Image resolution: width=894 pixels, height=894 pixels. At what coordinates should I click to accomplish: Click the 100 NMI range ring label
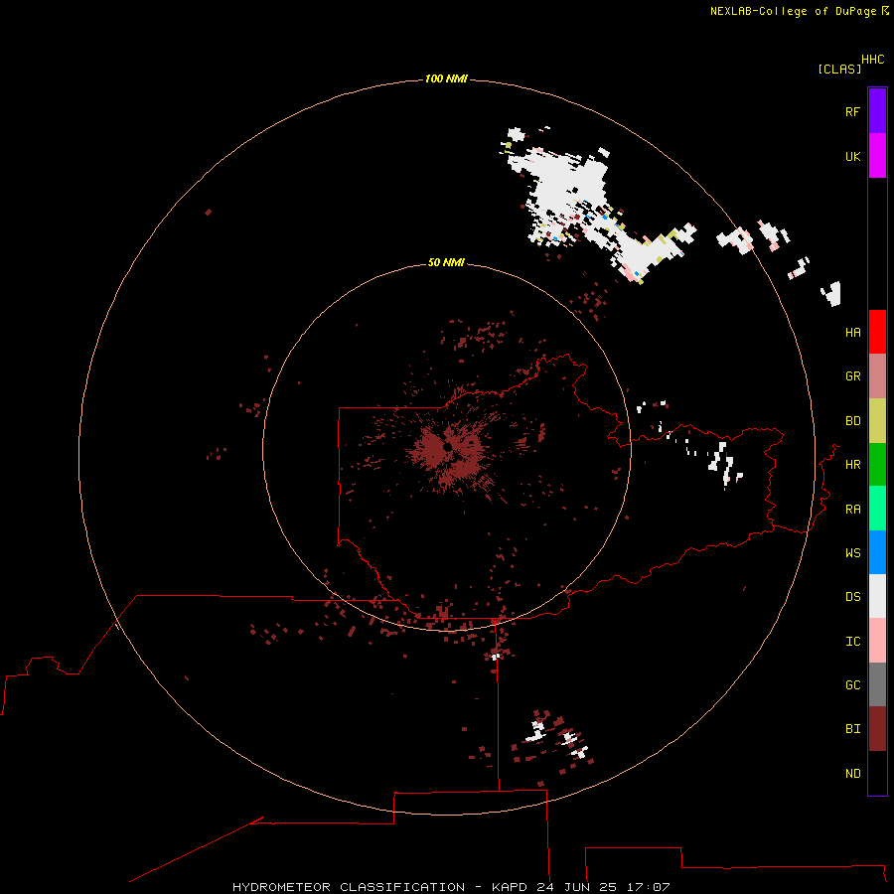tap(446, 78)
